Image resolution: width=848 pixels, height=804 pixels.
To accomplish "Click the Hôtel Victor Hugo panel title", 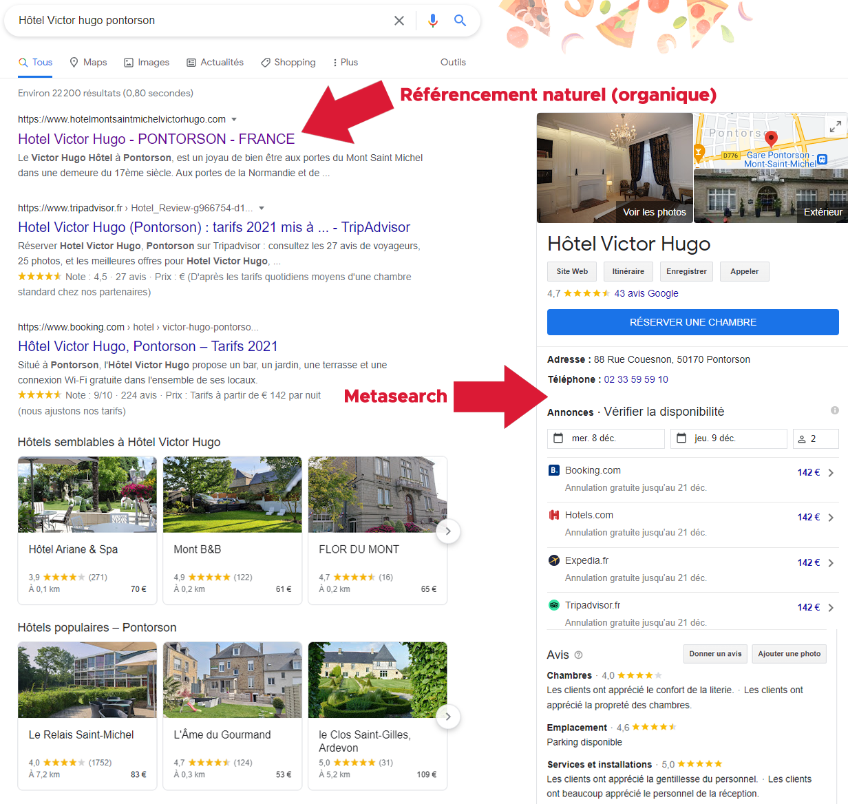I will point(629,244).
